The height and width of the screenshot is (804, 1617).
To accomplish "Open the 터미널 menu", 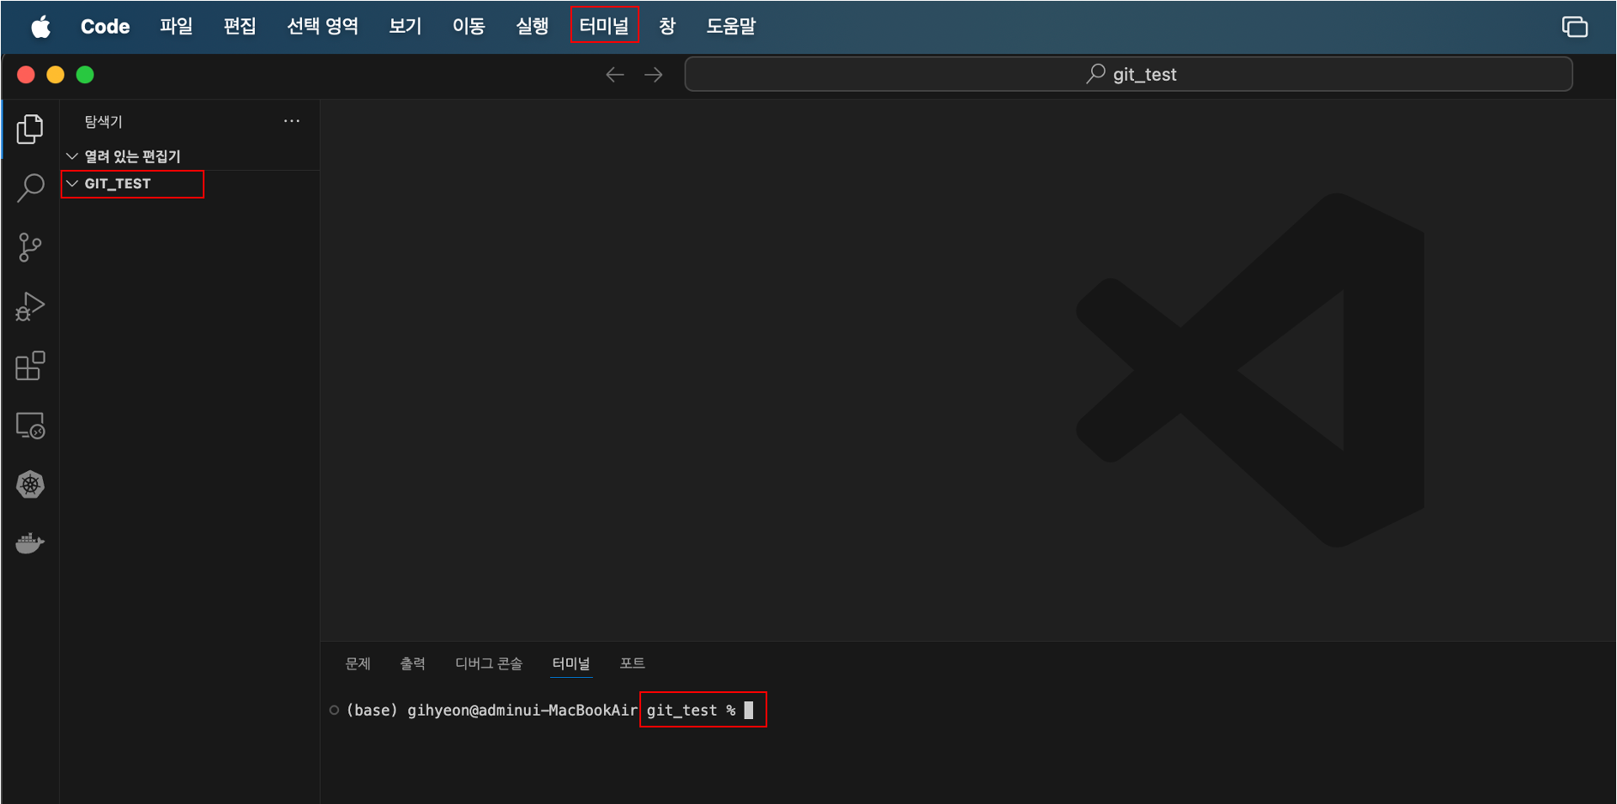I will point(604,27).
